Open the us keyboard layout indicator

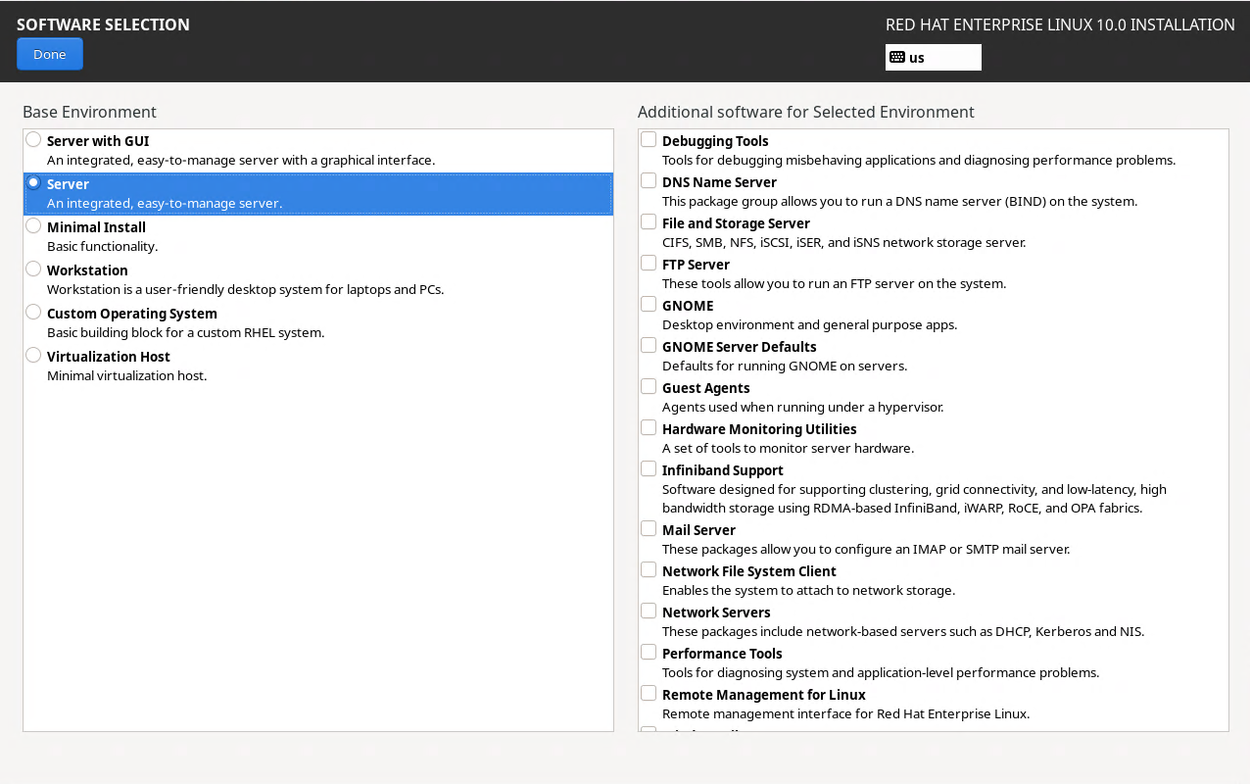933,58
